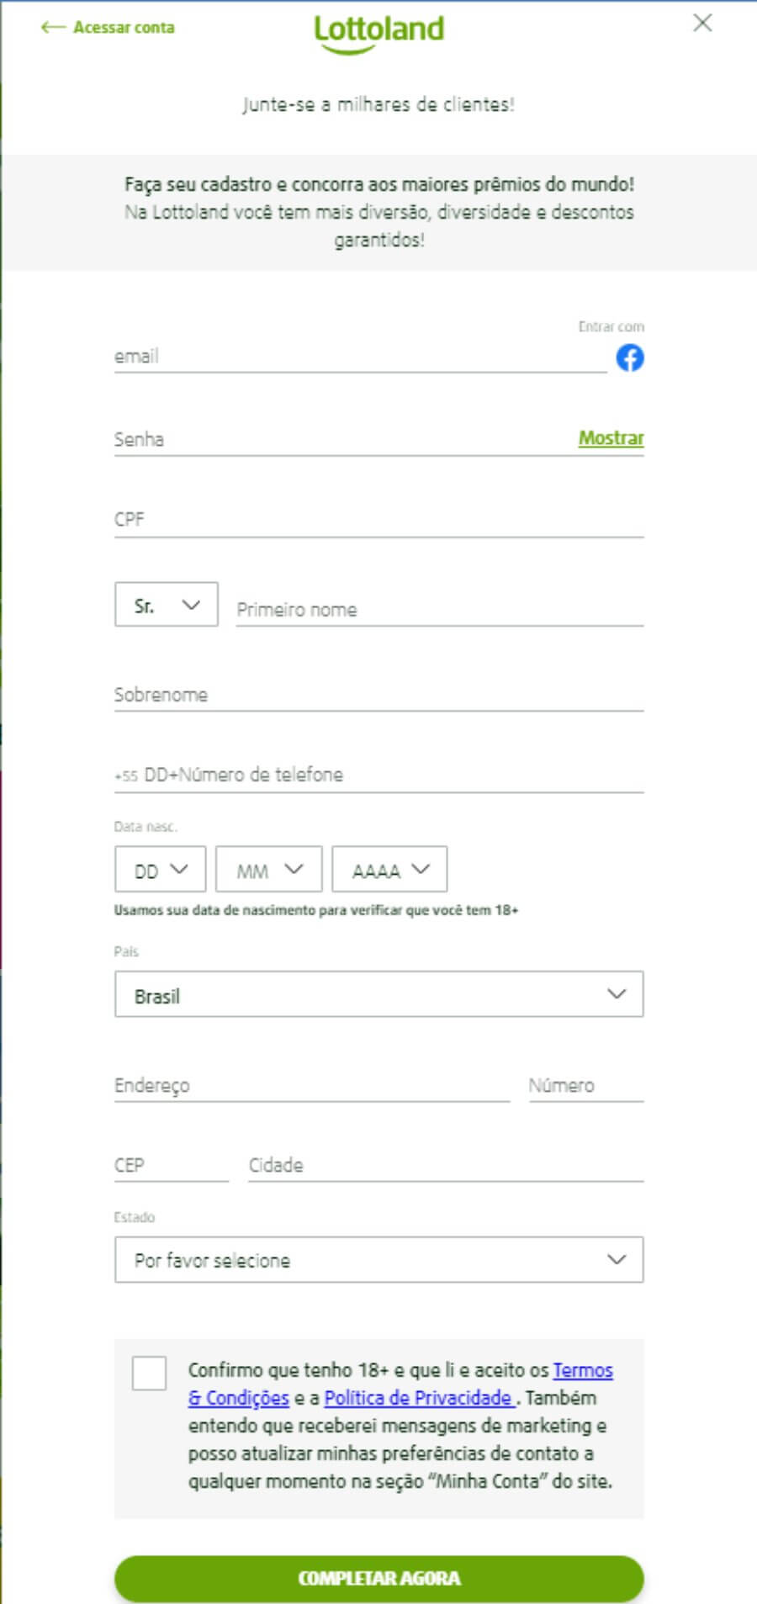Click Mostrar to reveal password
The width and height of the screenshot is (757, 1604).
point(611,438)
